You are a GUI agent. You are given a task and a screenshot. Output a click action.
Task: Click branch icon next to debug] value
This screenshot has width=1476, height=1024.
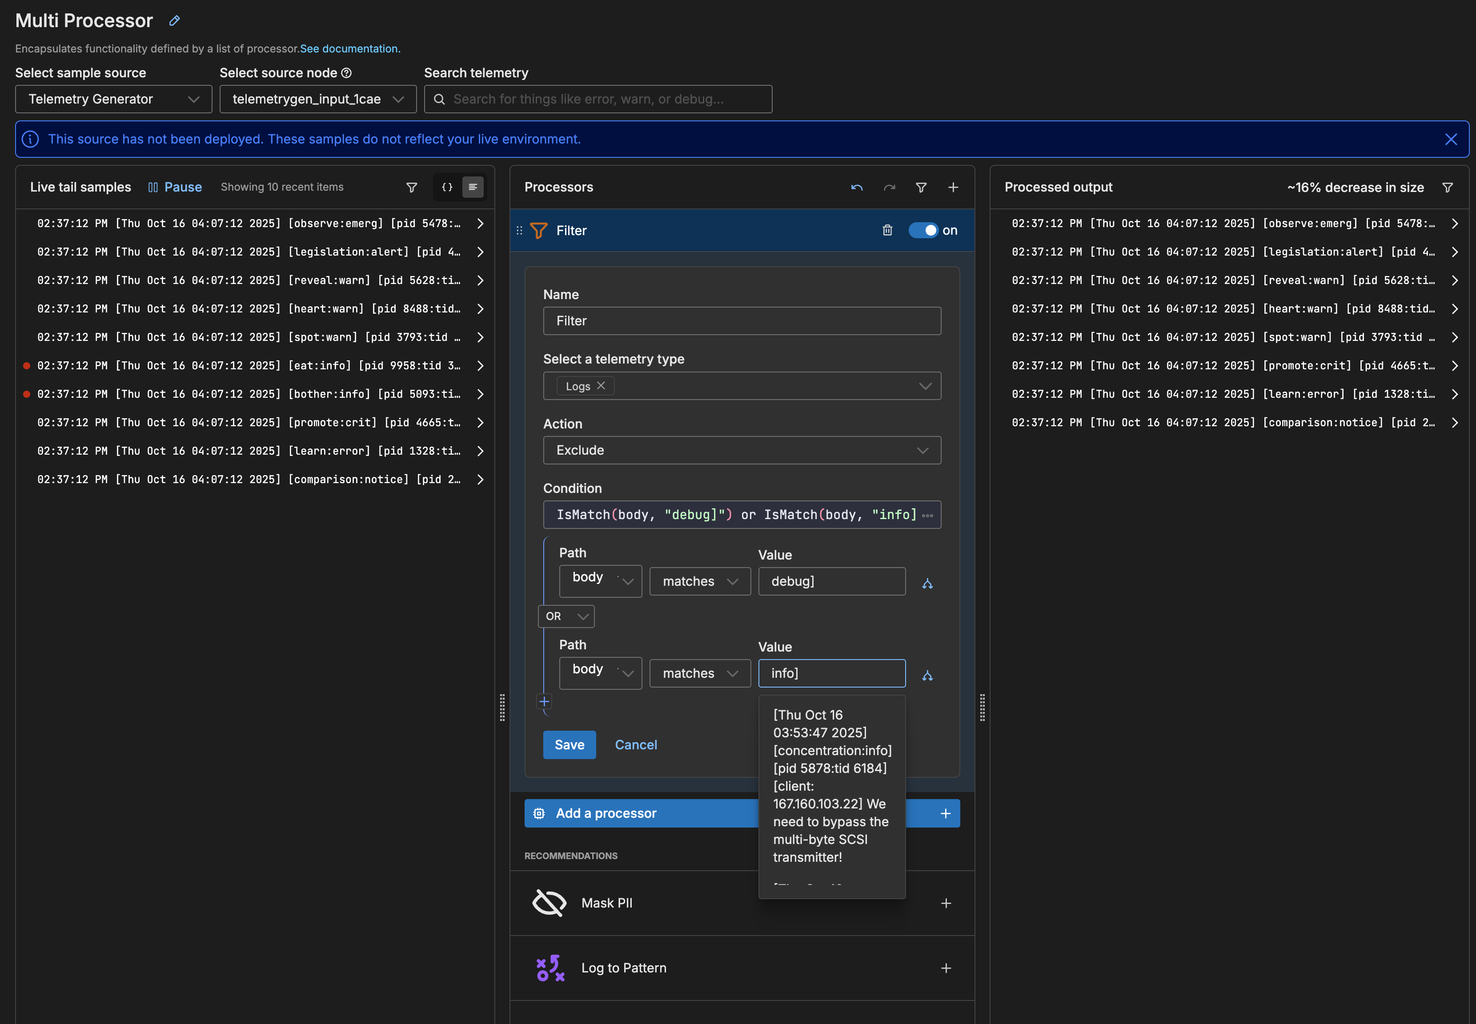click(927, 583)
